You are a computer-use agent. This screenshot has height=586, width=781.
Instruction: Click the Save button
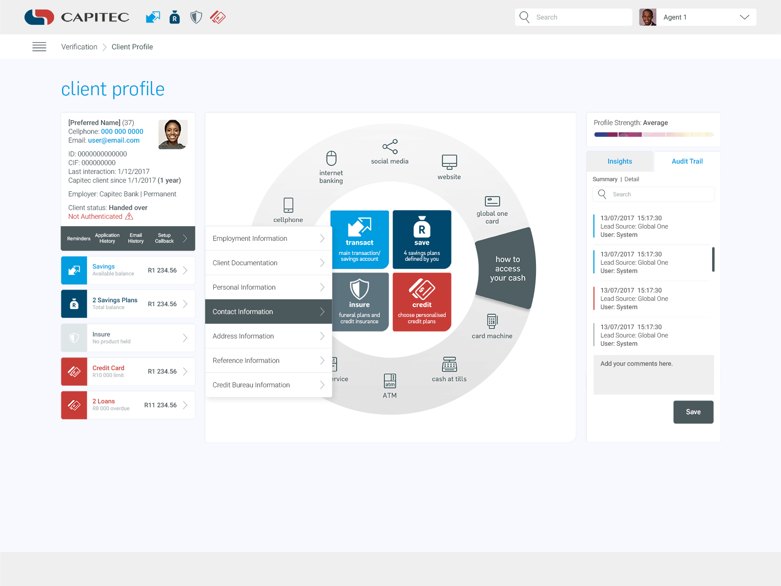tap(693, 412)
